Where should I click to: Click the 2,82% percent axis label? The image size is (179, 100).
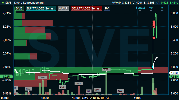pyautogui.click(x=7, y=40)
